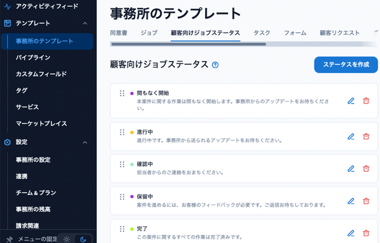Click the purple color dot of 保留中
Viewport: 380px width, 243px height.
coord(132,197)
